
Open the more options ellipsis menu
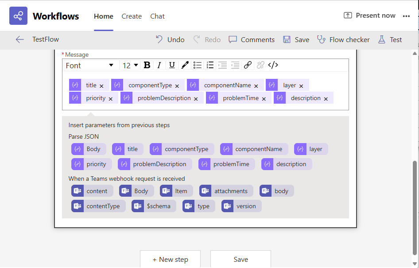(x=406, y=16)
